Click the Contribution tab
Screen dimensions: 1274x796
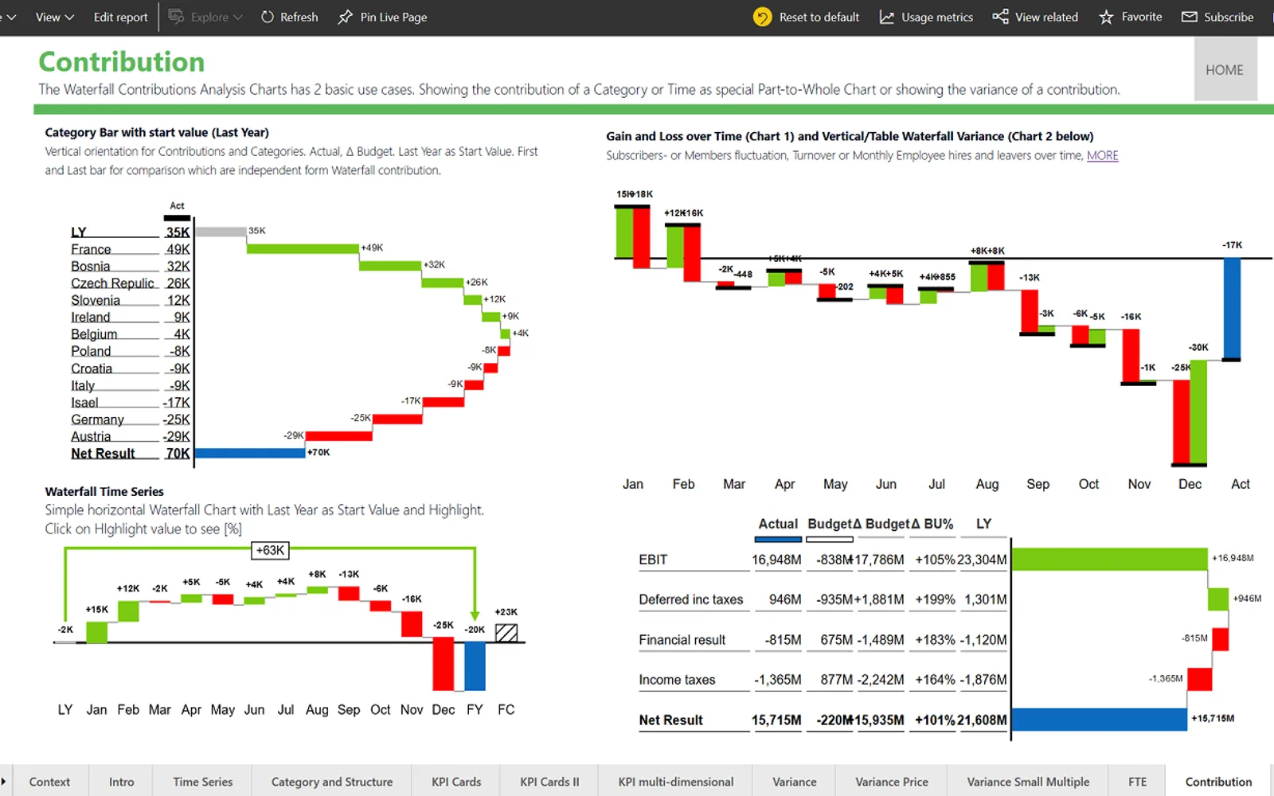(1218, 782)
